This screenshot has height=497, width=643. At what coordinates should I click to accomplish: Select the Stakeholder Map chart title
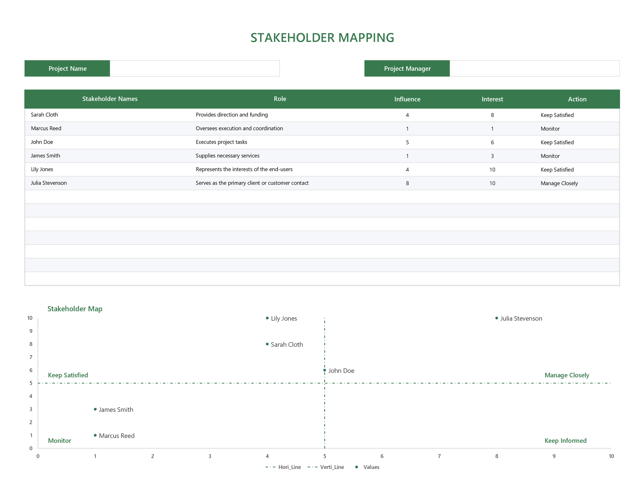click(x=75, y=309)
